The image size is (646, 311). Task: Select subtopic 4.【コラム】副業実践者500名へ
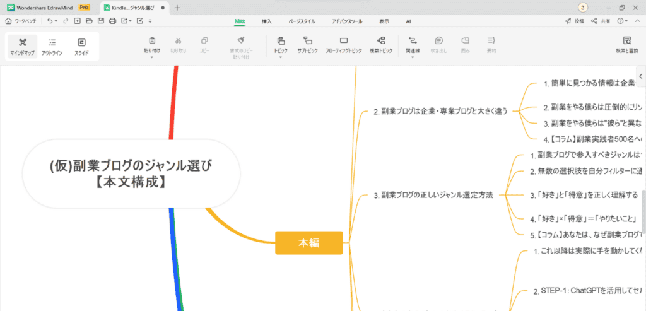(593, 139)
